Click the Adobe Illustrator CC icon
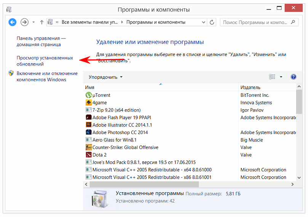This screenshot has height=217, width=308. tap(89, 125)
